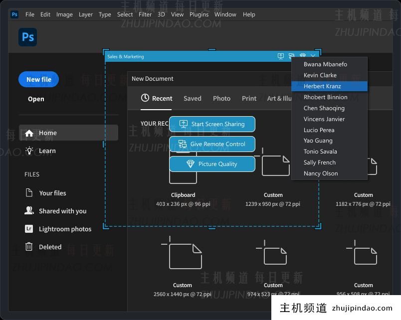Open the Help menu

coord(249,14)
